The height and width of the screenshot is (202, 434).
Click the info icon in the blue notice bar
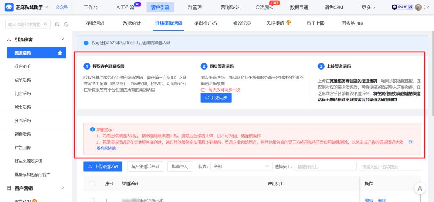click(x=86, y=43)
